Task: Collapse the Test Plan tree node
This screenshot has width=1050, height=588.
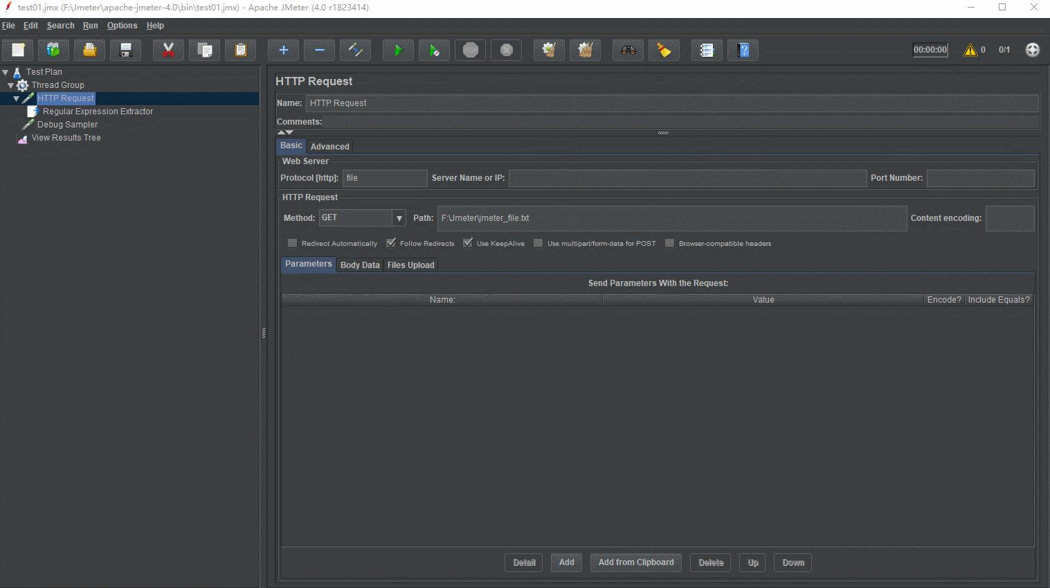Action: pos(6,72)
